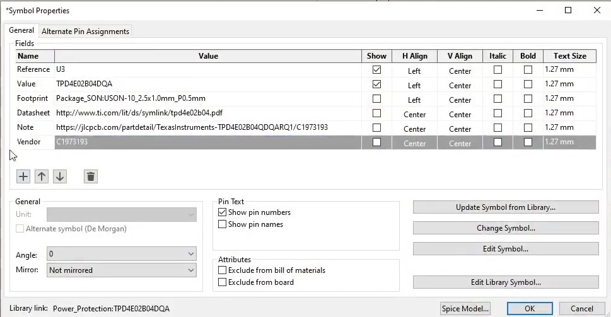Toggle Italic checkbox for Datasheet row
Image resolution: width=611 pixels, height=317 pixels.
pyautogui.click(x=498, y=113)
